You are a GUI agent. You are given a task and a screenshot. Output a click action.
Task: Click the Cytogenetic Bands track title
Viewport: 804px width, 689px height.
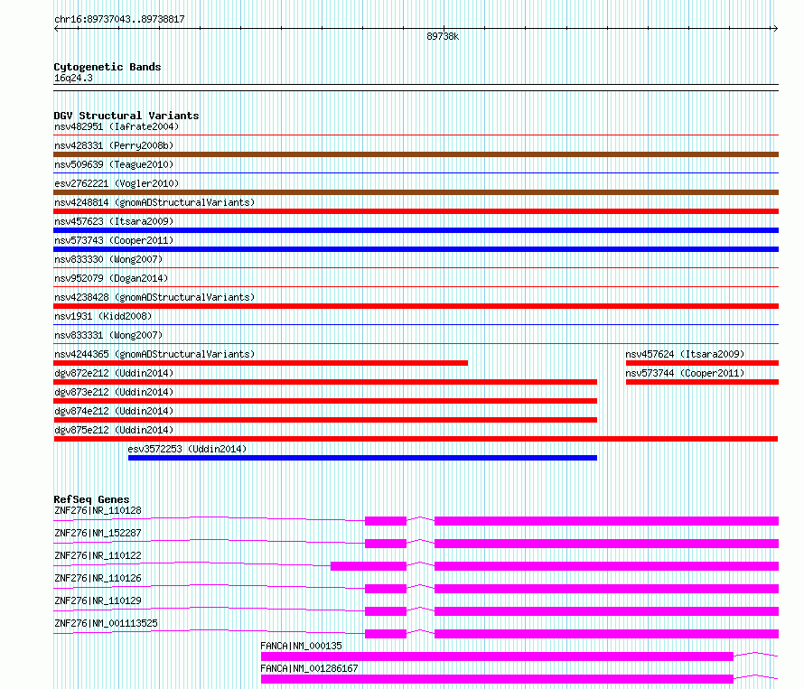click(108, 67)
